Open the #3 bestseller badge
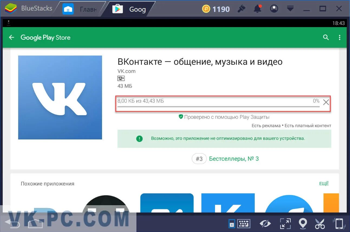Screen dimensions: 350x232 point(199,159)
